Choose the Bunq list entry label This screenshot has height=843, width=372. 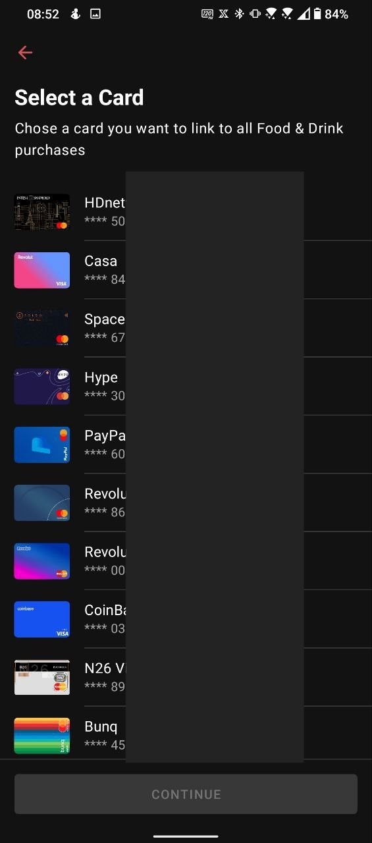click(101, 726)
